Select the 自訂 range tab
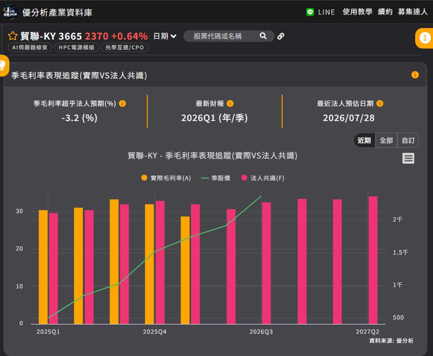This screenshot has width=433, height=356. point(408,140)
